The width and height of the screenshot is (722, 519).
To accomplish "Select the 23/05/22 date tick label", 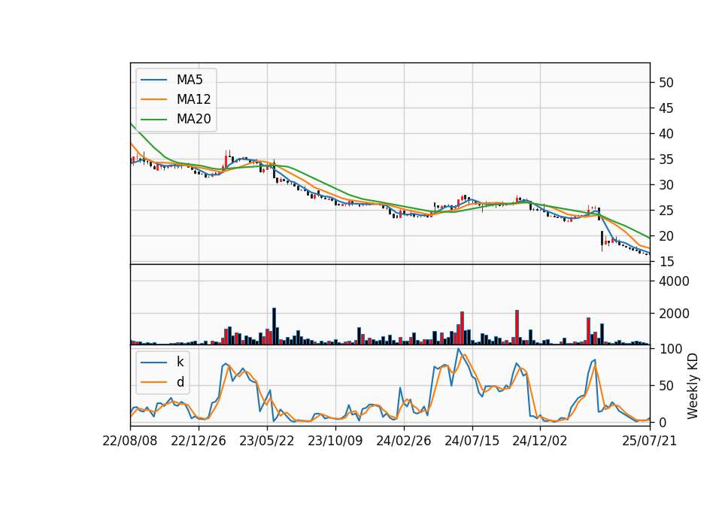I will (266, 441).
